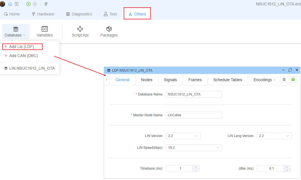
Task: Switch to the Signals tab
Action: point(170,80)
